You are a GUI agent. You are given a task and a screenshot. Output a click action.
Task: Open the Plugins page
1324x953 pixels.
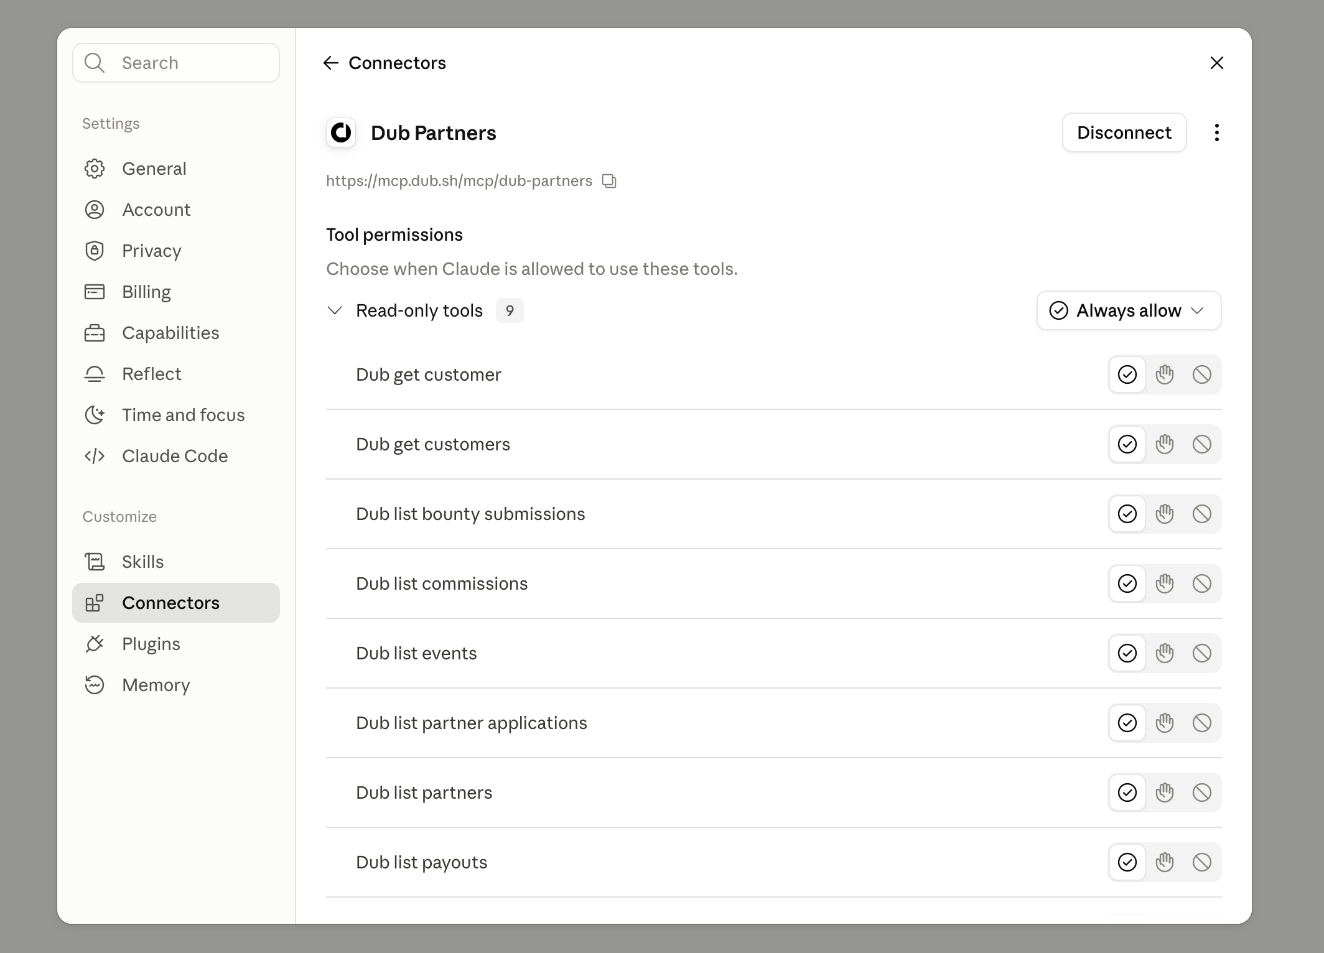176,644
